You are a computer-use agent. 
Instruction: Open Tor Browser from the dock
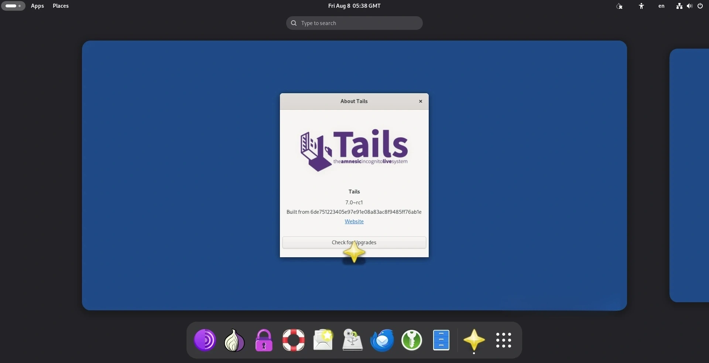(205, 340)
